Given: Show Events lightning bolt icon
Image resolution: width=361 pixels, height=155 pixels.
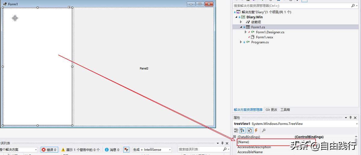Looking at the screenshot, I should click(x=256, y=130).
